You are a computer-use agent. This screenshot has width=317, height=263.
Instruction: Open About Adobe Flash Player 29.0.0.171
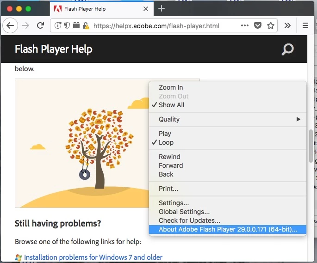click(x=228, y=229)
